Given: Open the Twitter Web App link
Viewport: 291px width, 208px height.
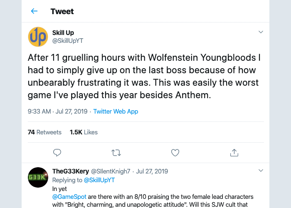Looking at the screenshot, I should pyautogui.click(x=116, y=111).
